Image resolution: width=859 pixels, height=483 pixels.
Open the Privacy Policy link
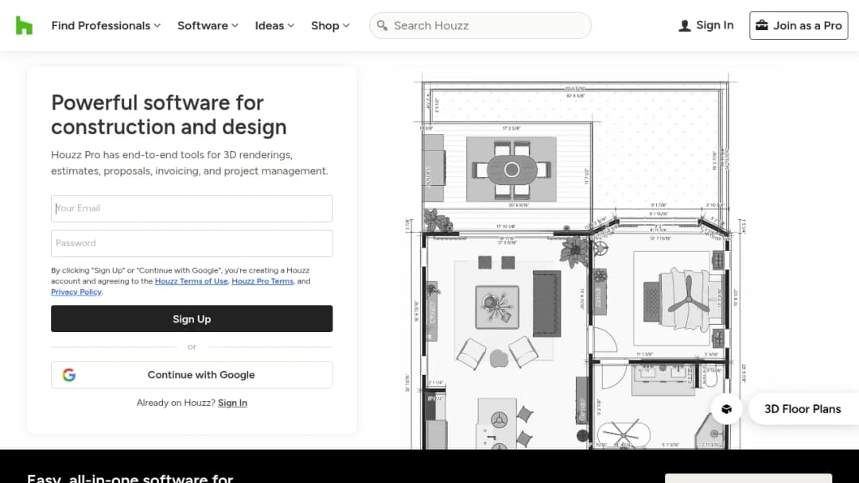click(76, 292)
